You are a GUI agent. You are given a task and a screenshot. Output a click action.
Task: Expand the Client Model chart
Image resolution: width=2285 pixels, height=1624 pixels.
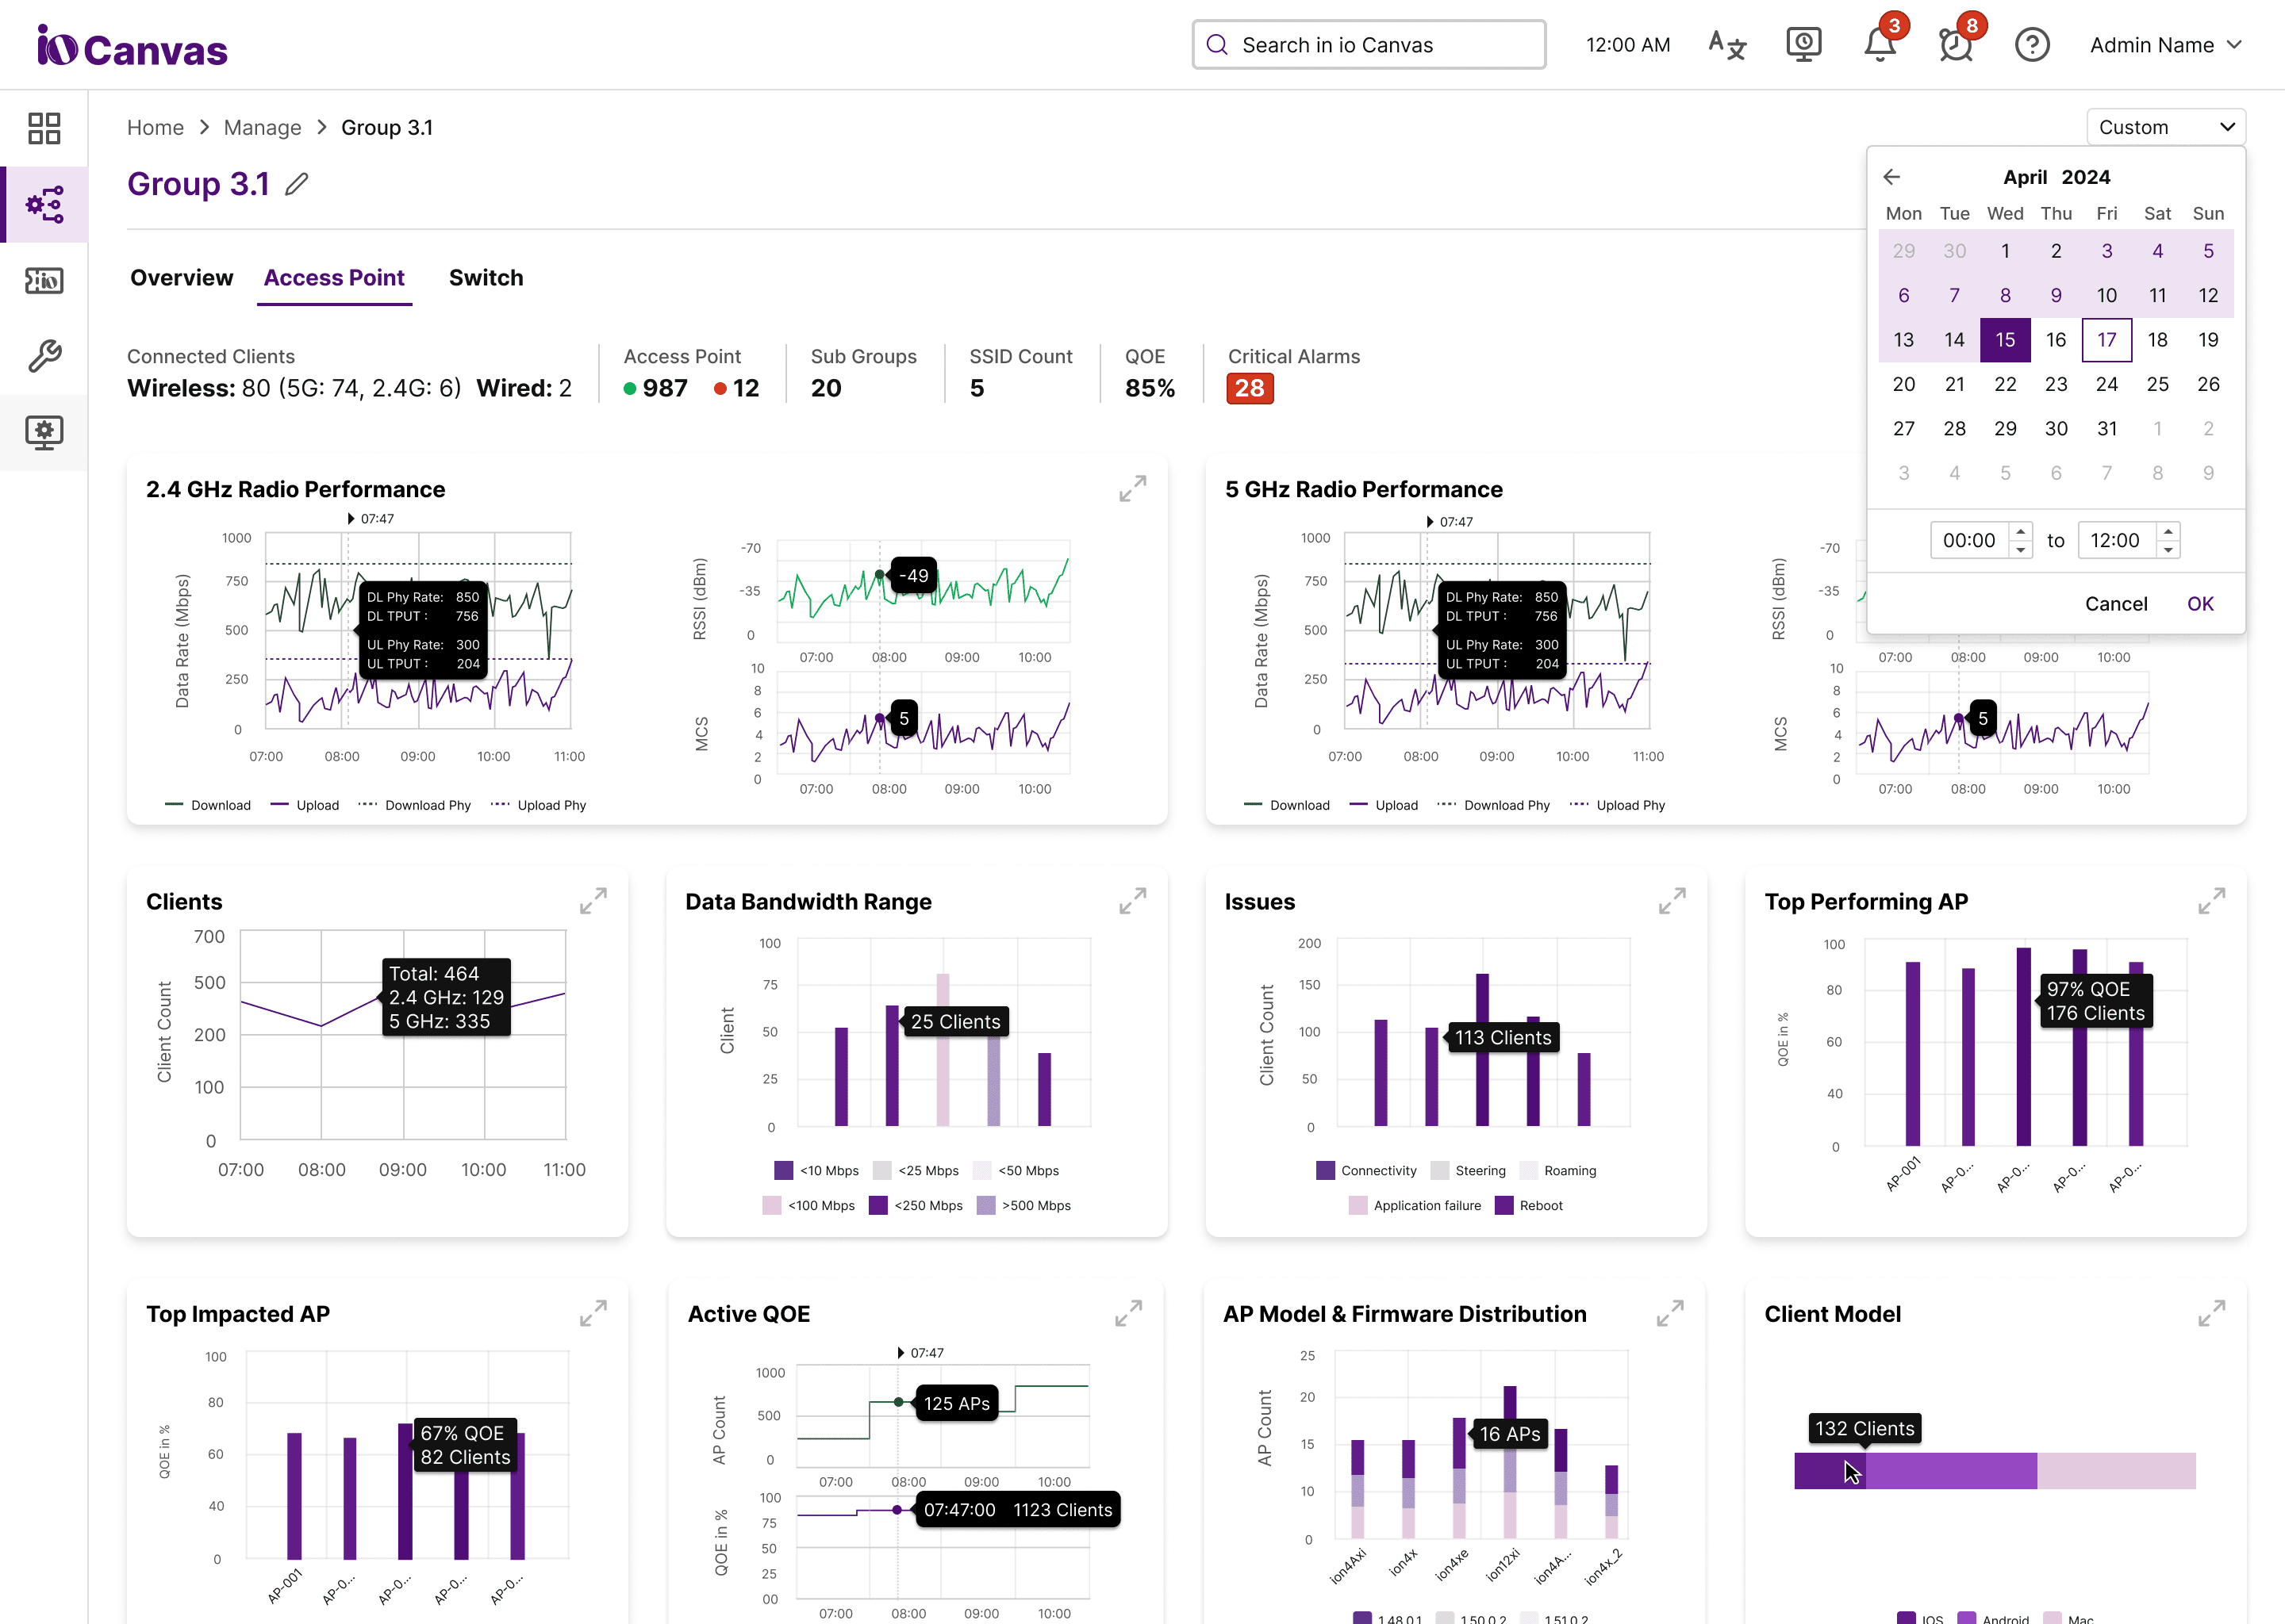2211,1313
